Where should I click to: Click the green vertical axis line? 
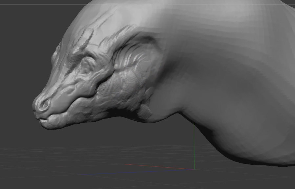point(194,146)
